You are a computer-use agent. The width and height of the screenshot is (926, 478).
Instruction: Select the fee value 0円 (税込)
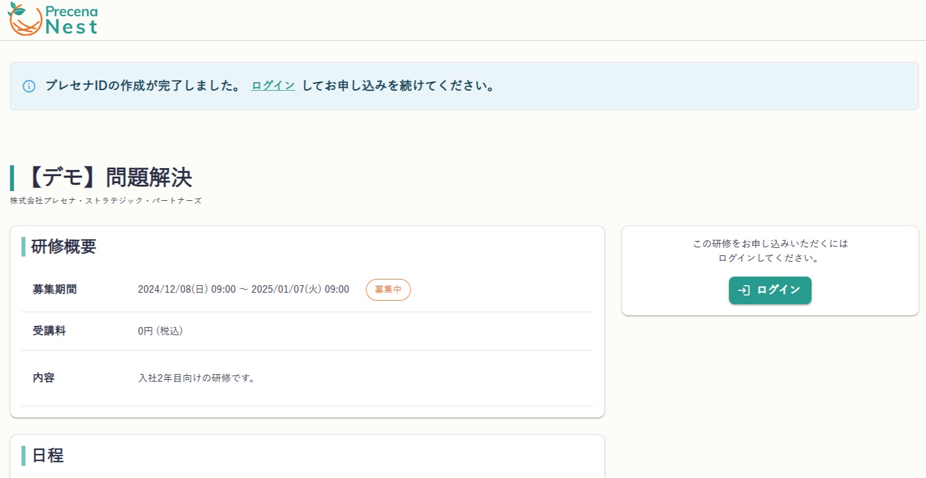[160, 331]
